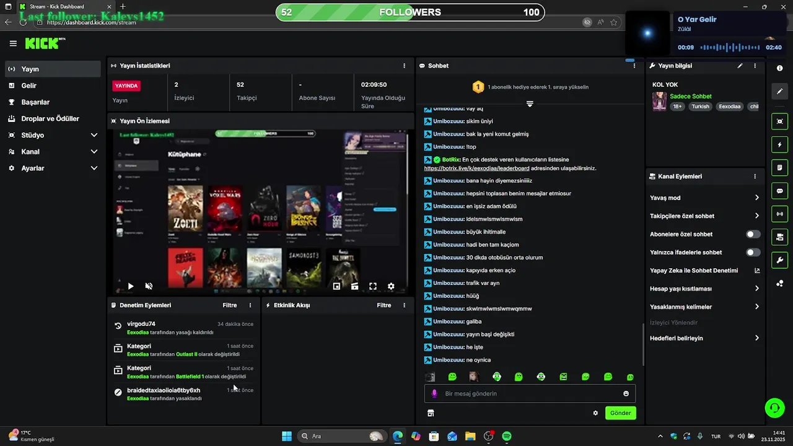Click the green headset support button
This screenshot has height=446, width=793.
tap(774, 408)
